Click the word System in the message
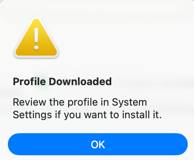 [129, 102]
